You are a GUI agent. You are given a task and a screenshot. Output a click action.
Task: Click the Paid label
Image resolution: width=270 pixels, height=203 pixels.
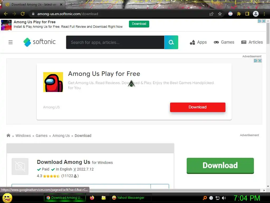(x=45, y=169)
